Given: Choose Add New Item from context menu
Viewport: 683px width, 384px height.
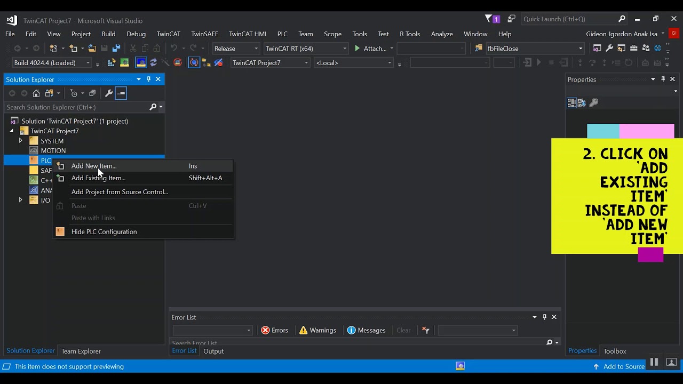Looking at the screenshot, I should (x=143, y=166).
